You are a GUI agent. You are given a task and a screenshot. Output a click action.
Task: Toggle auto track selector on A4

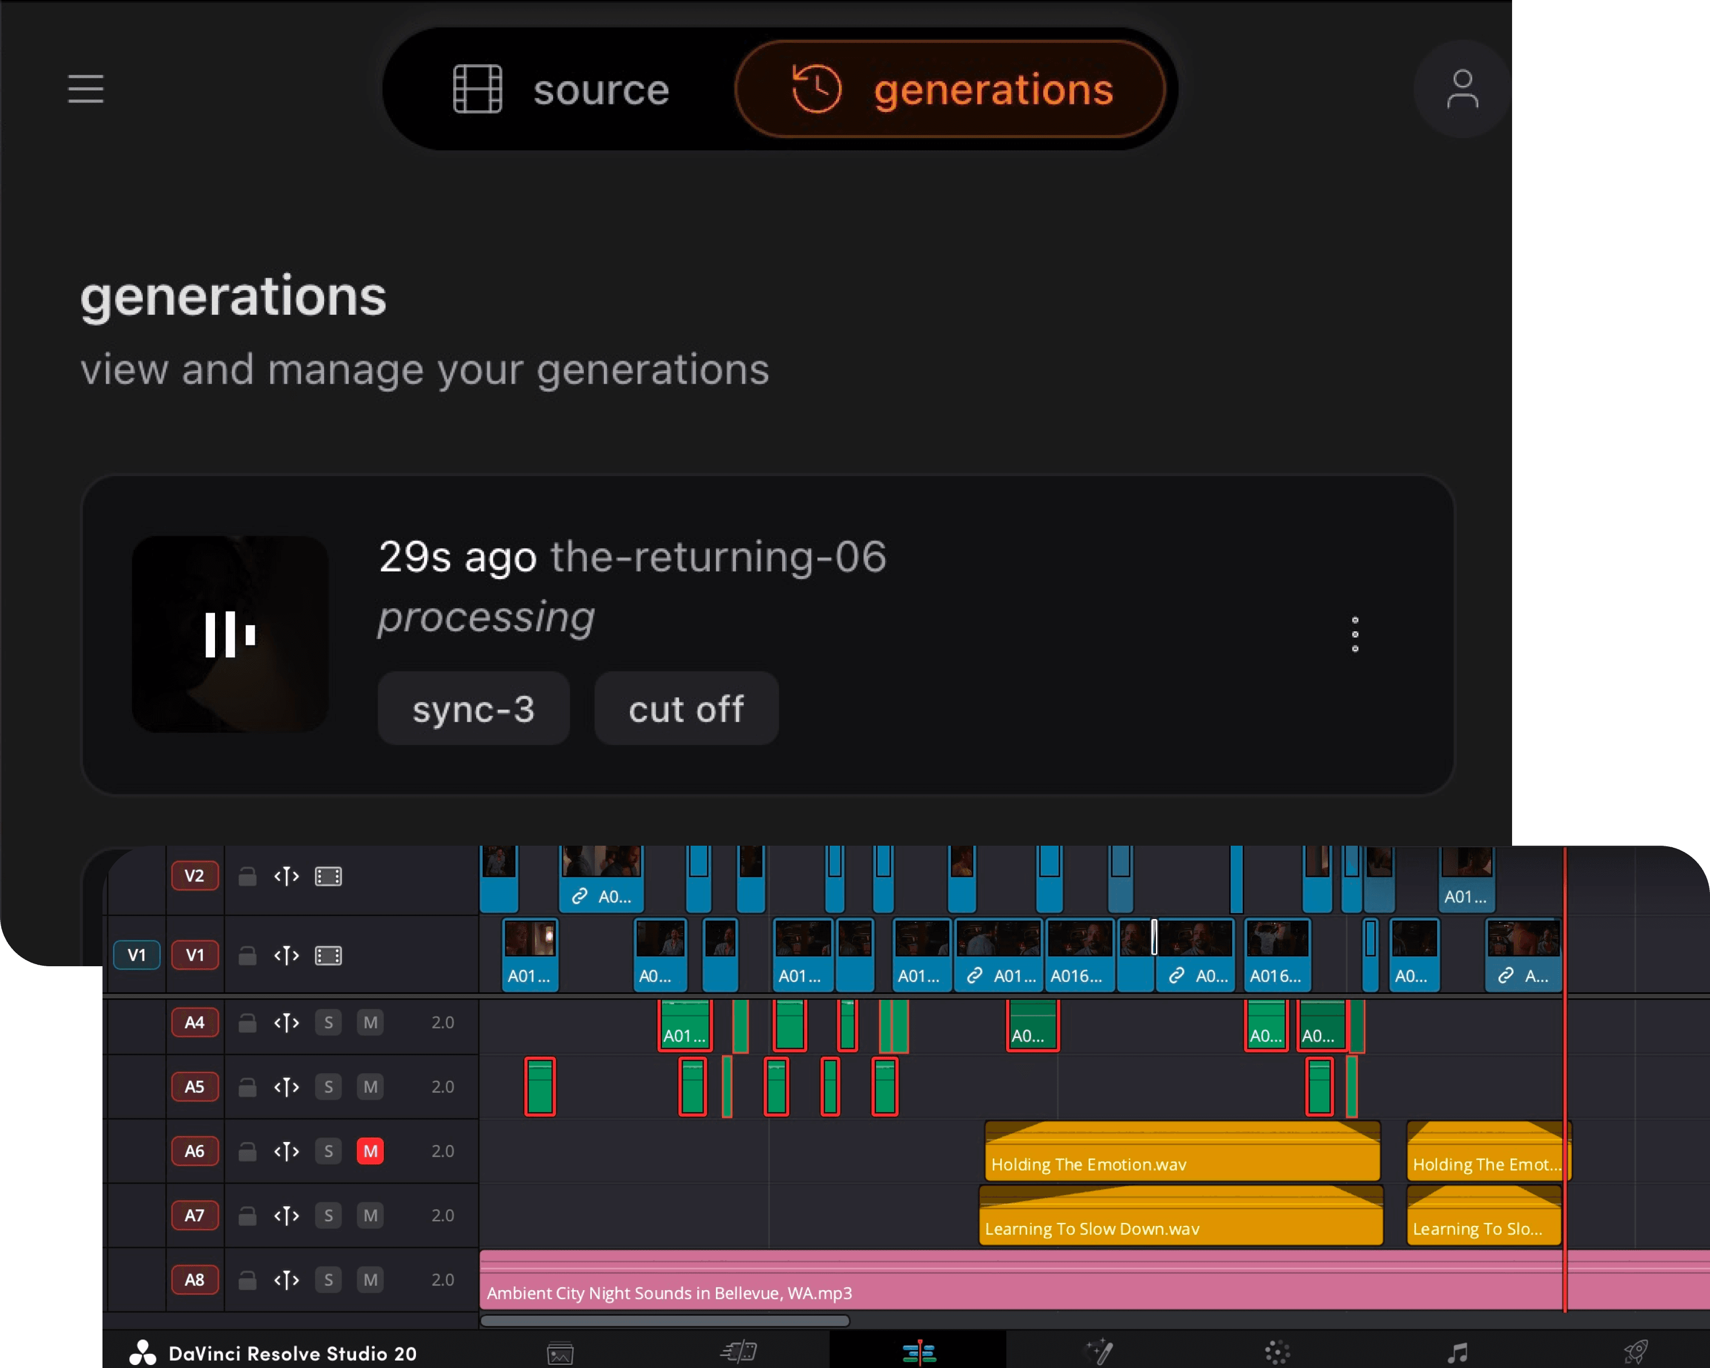click(x=286, y=1023)
